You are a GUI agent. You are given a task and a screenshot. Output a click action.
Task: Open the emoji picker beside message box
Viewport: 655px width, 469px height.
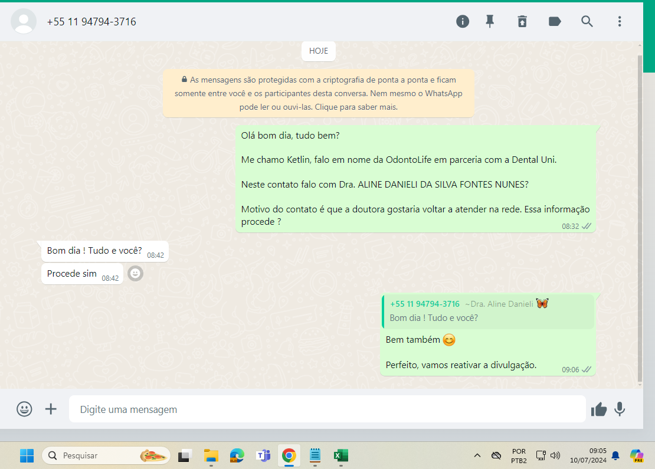(x=24, y=409)
